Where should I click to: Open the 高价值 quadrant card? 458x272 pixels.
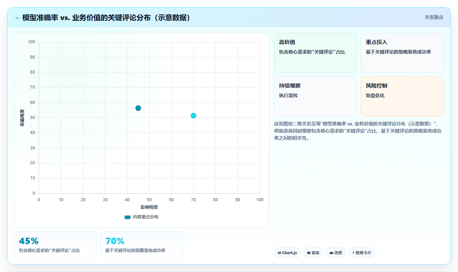pyautogui.click(x=316, y=53)
